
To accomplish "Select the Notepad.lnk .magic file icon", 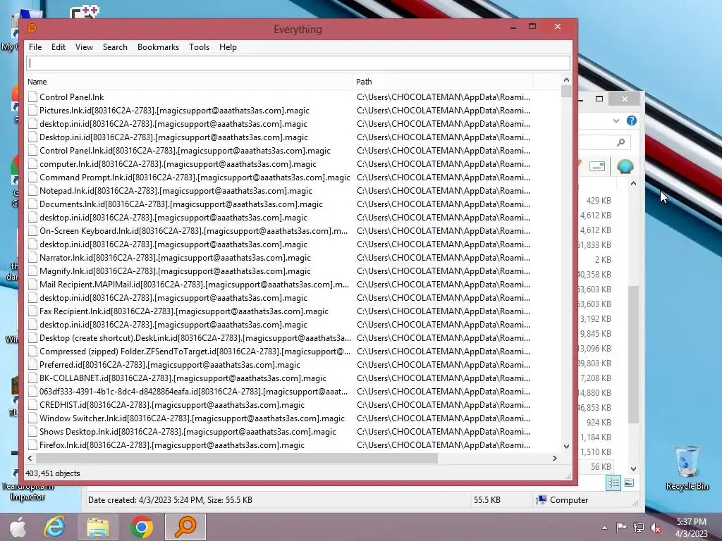I will [32, 190].
